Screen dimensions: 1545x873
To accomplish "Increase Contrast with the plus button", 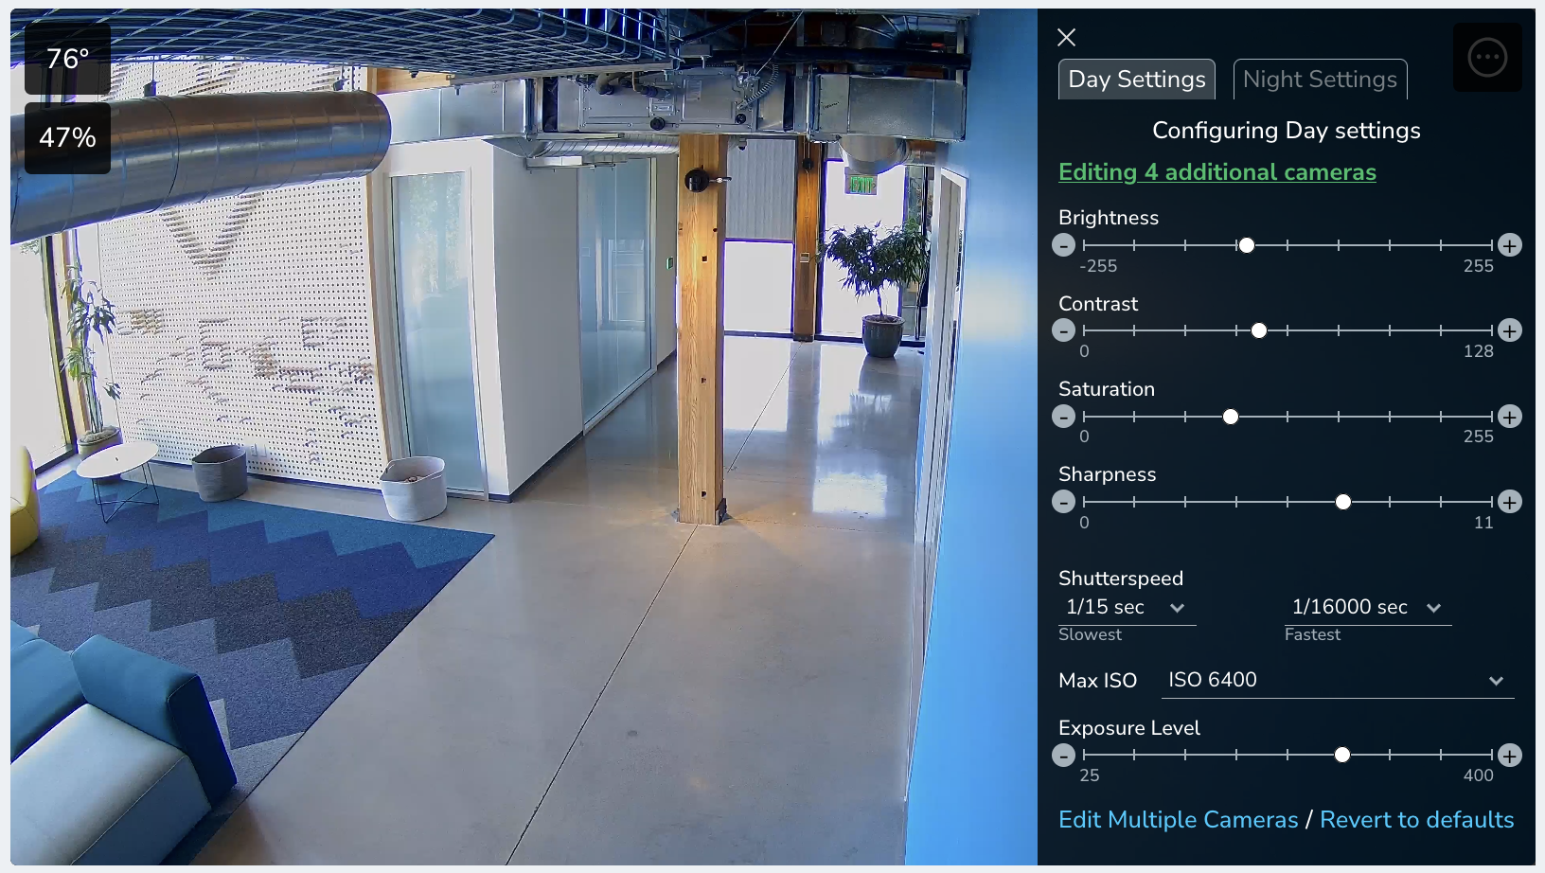I will (x=1510, y=330).
